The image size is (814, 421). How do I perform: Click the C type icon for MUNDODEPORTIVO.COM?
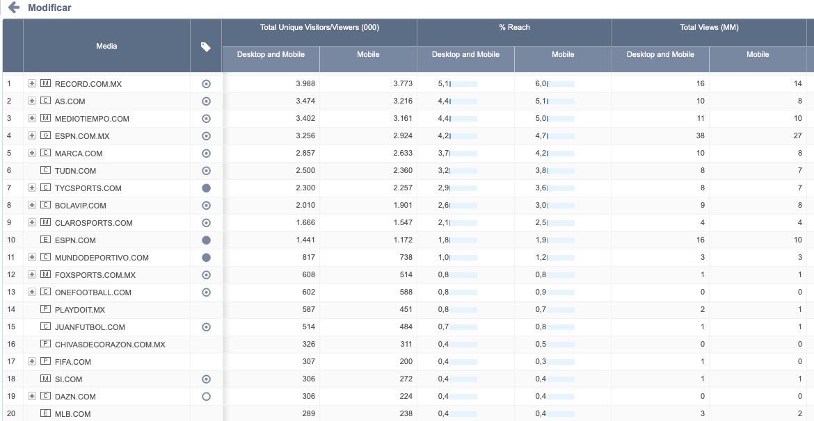tap(45, 257)
